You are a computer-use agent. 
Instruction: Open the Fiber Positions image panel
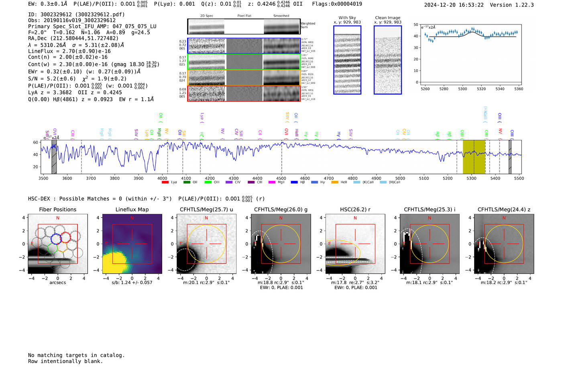pos(58,244)
